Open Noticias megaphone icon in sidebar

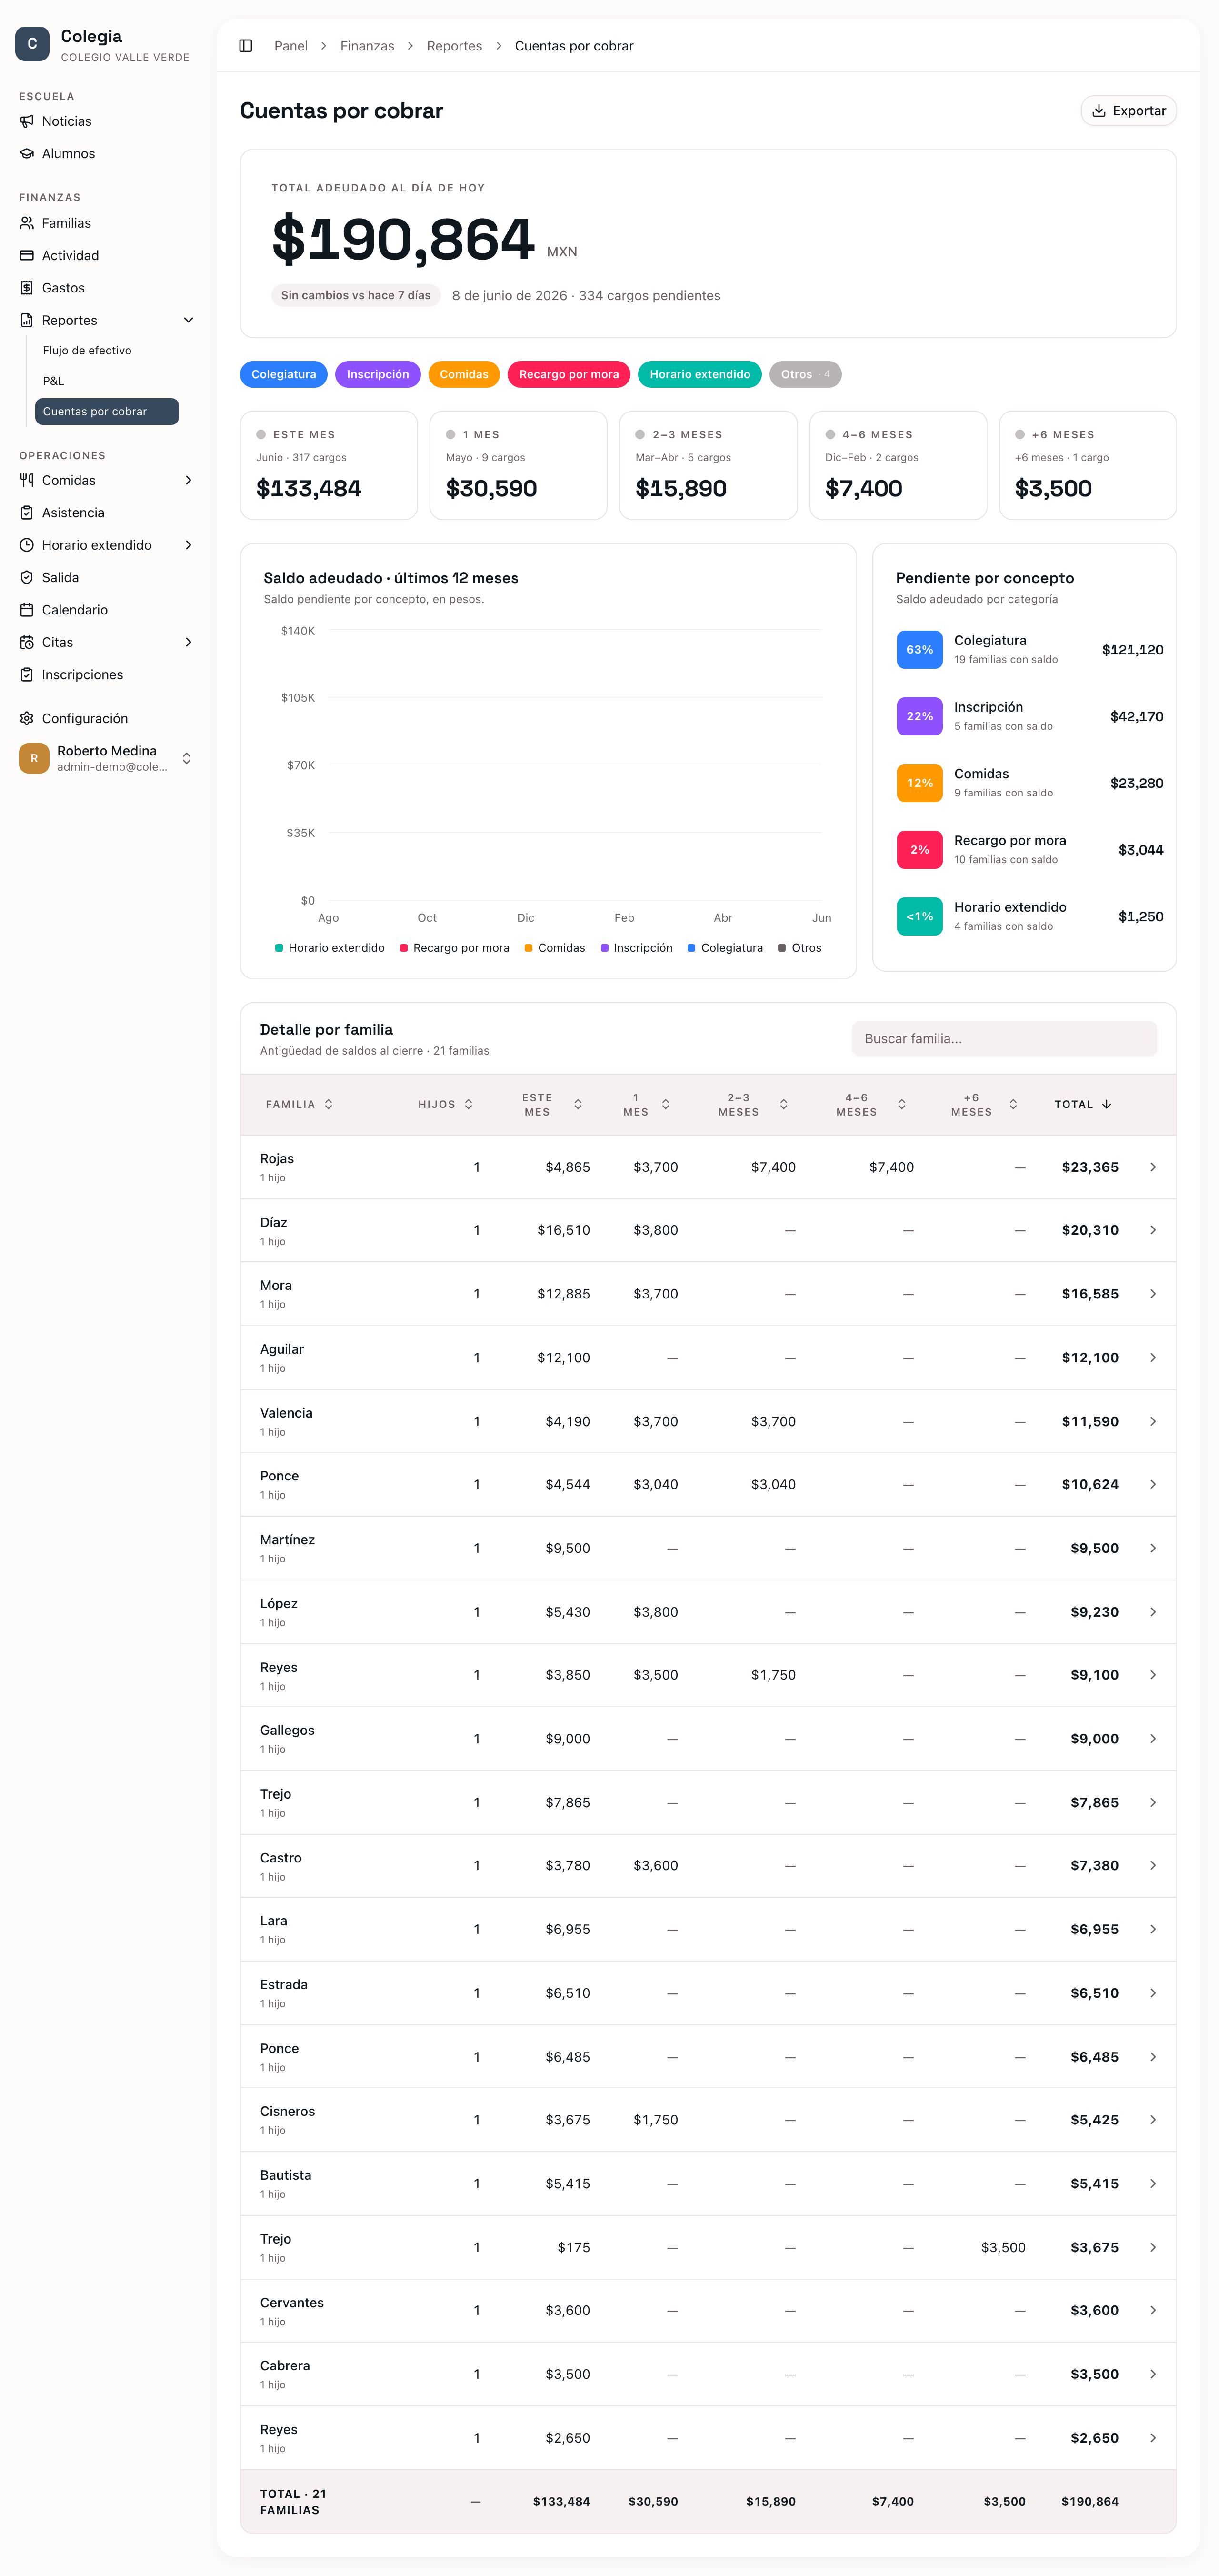pyautogui.click(x=27, y=121)
